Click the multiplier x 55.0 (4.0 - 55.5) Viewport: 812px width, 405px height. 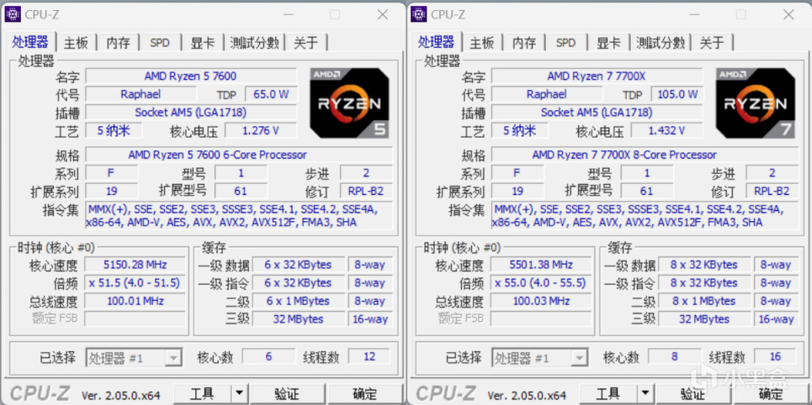541,283
